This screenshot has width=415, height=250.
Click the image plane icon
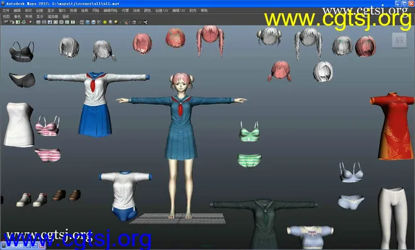(x=23, y=22)
